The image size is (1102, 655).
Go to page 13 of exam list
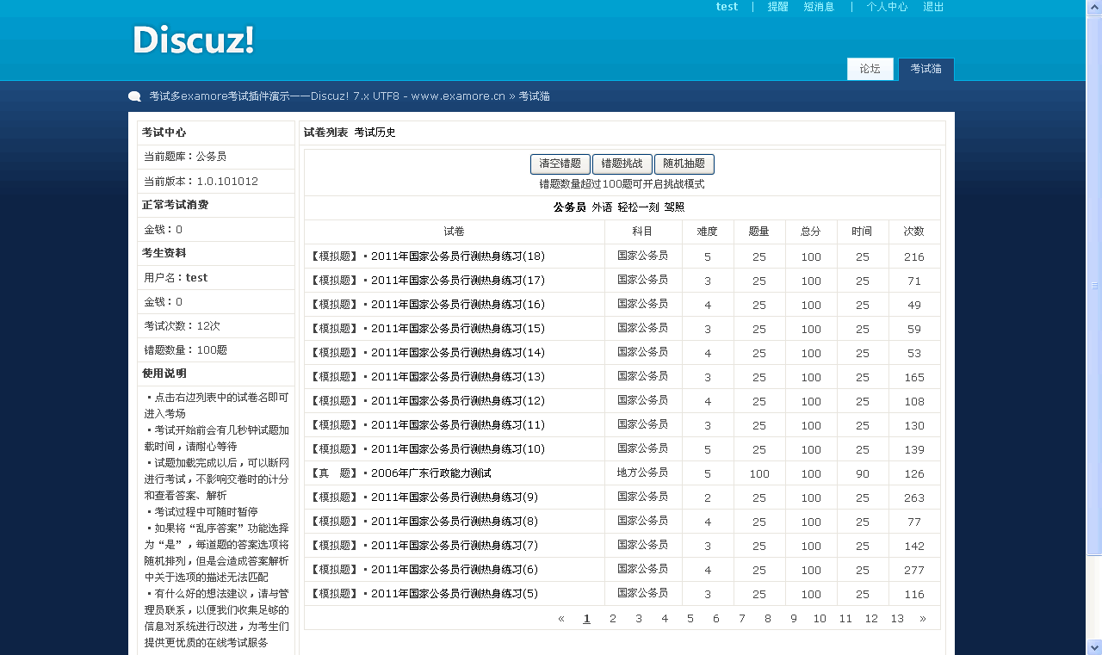[x=897, y=618]
